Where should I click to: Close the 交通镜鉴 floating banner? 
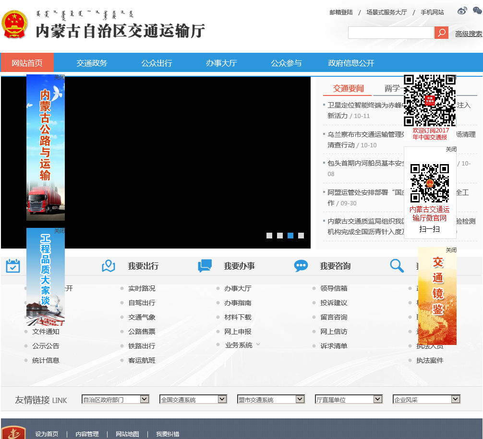tap(451, 250)
